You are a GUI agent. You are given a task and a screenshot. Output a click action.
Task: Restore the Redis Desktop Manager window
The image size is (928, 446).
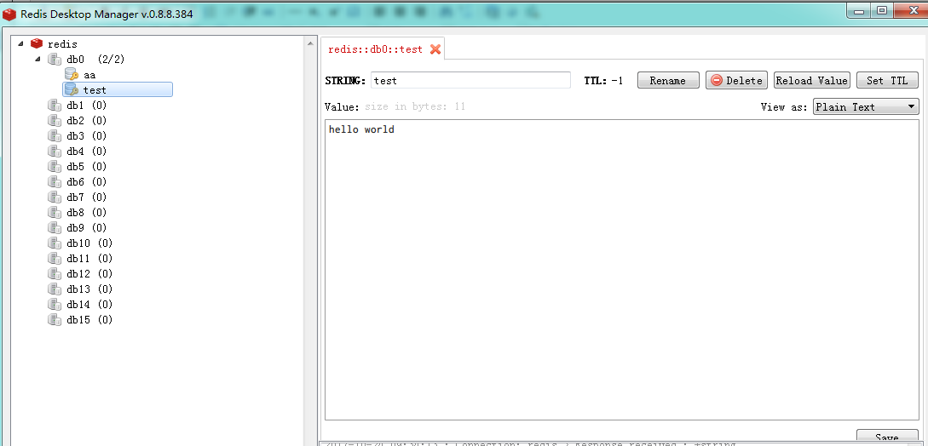click(x=882, y=11)
